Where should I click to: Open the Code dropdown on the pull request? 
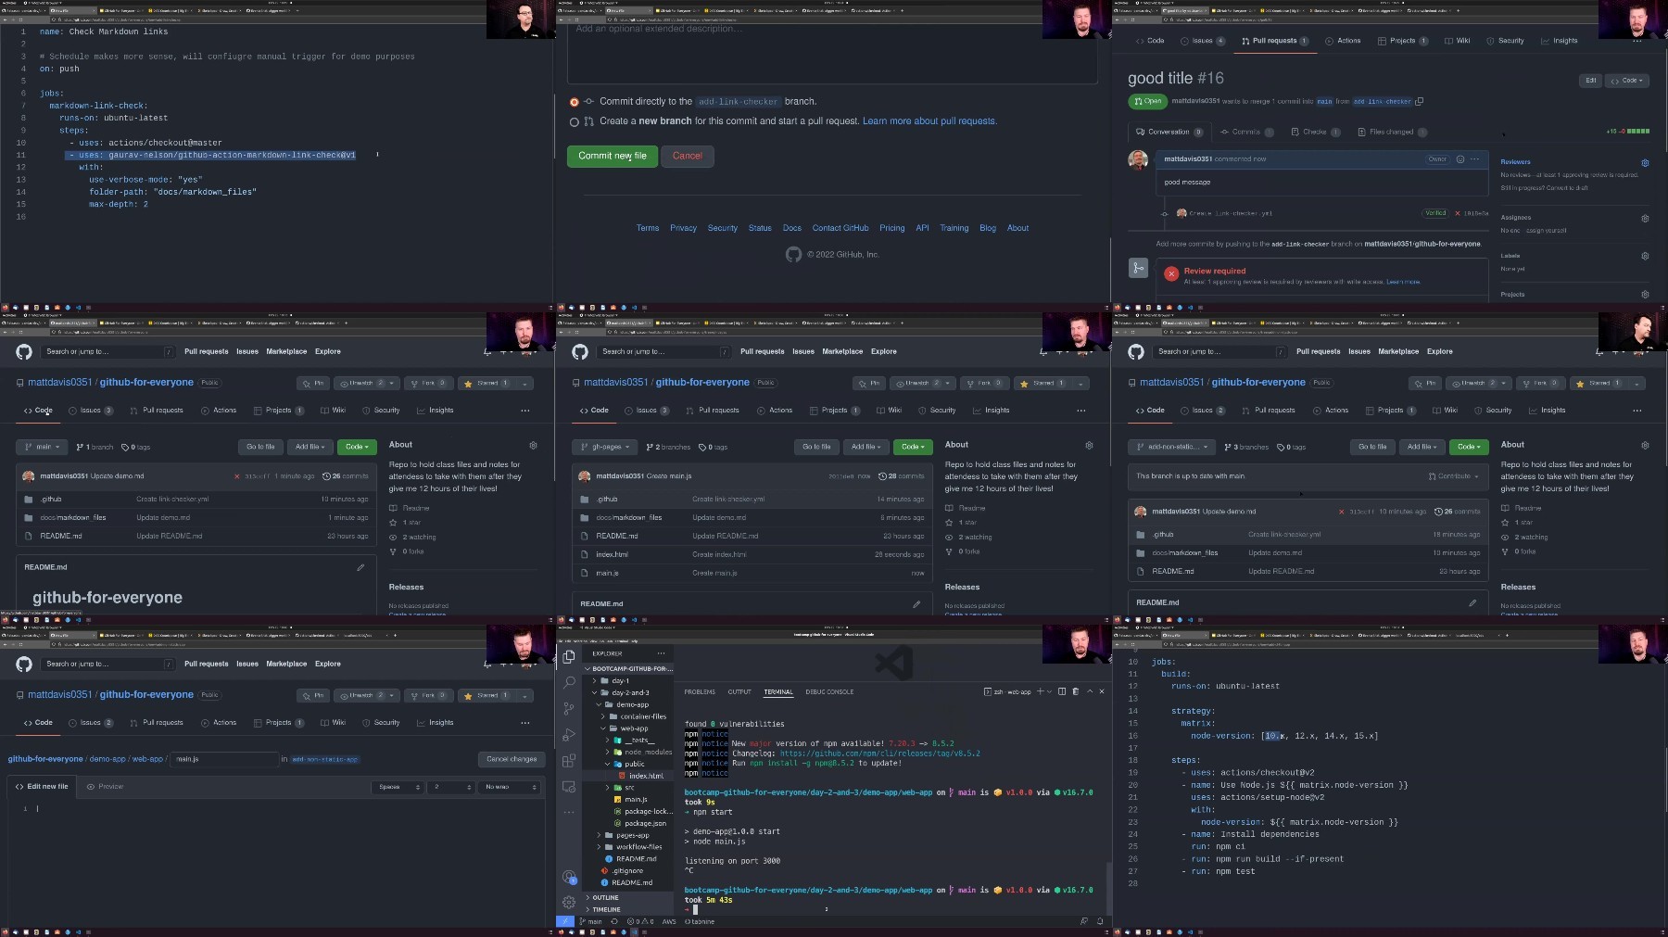[x=1627, y=81]
